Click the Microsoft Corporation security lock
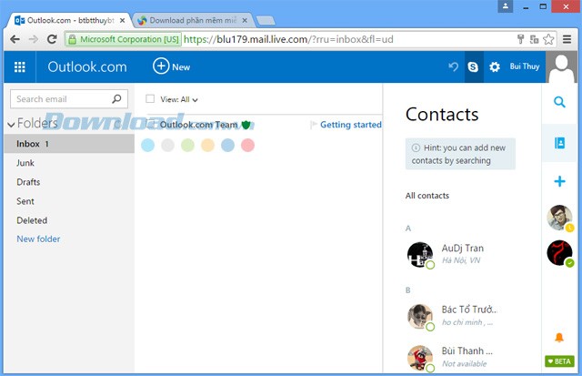This screenshot has width=582, height=376. [73, 39]
